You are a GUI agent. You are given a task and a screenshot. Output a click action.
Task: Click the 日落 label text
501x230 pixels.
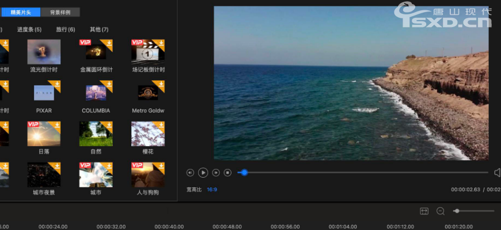44,152
